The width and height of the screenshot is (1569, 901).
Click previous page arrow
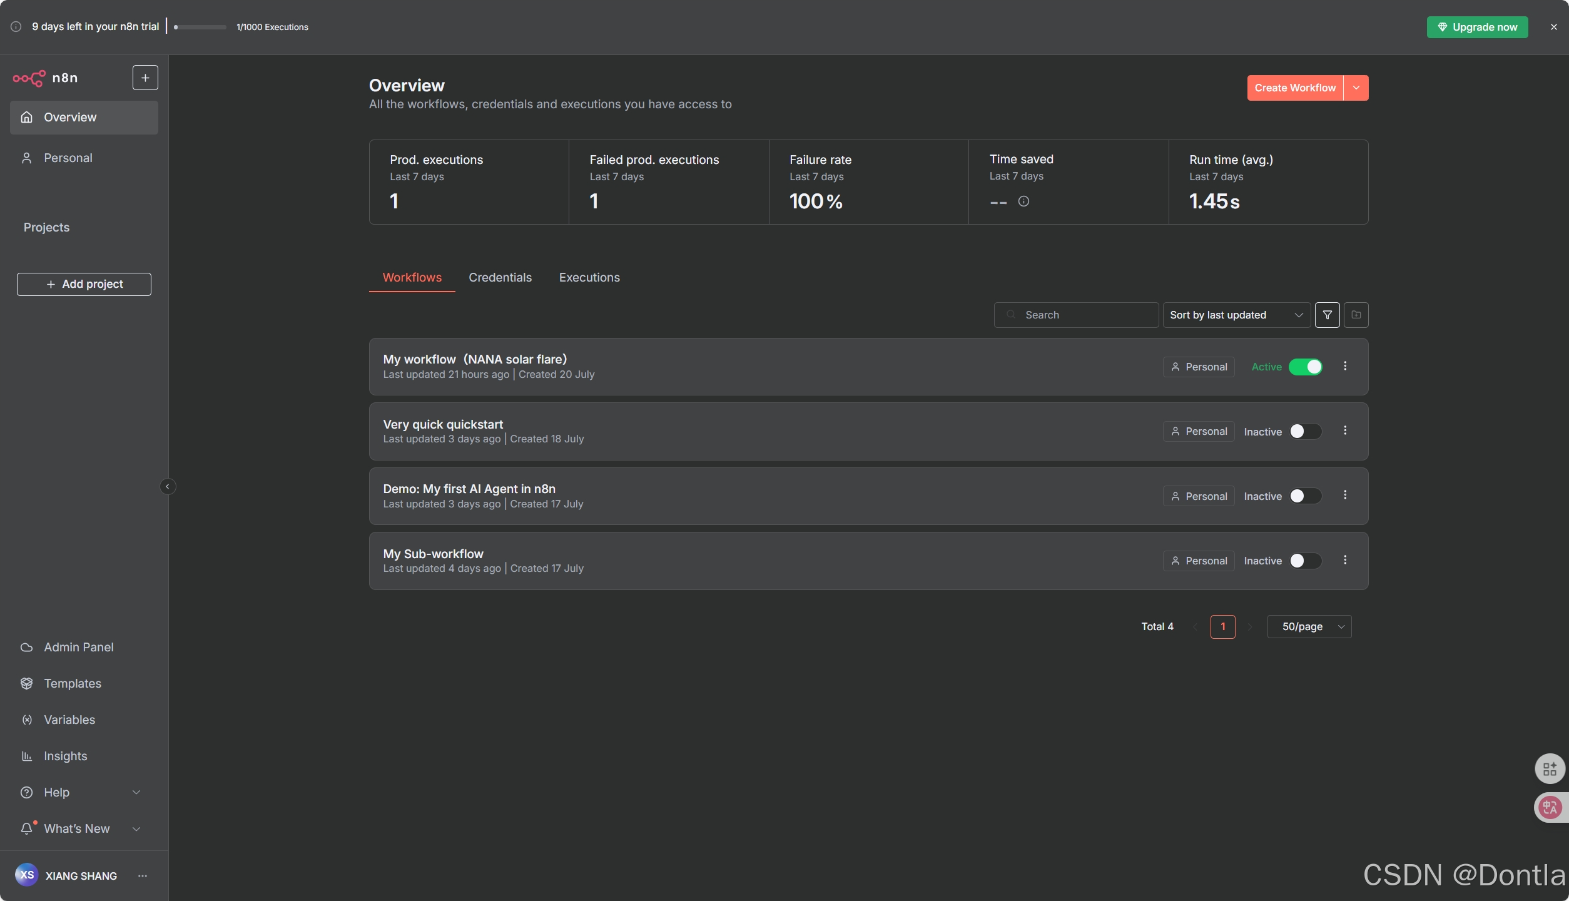[1196, 627]
